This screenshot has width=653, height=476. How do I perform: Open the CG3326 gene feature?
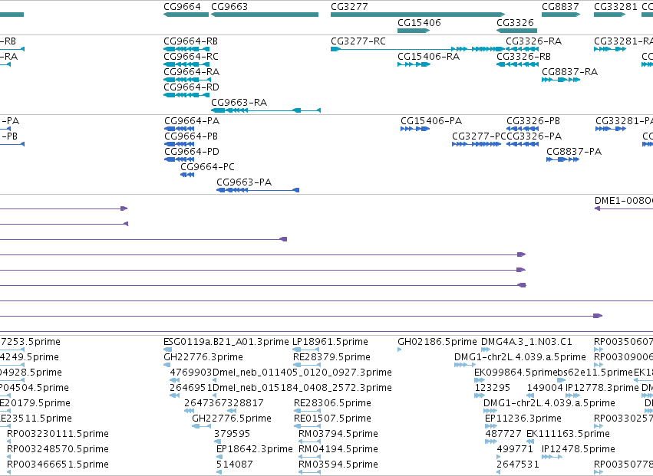pyautogui.click(x=517, y=31)
